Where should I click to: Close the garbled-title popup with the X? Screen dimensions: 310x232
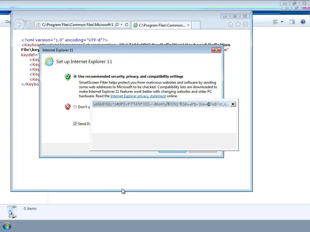tap(233, 104)
